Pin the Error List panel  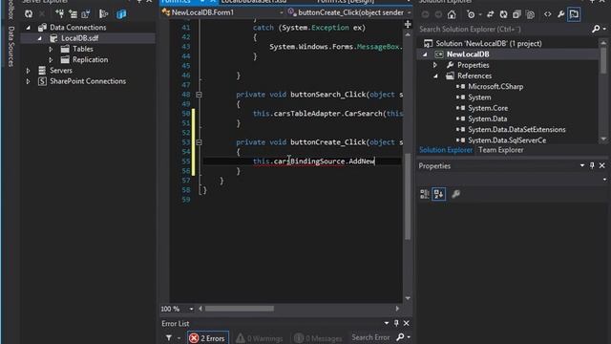[396, 323]
